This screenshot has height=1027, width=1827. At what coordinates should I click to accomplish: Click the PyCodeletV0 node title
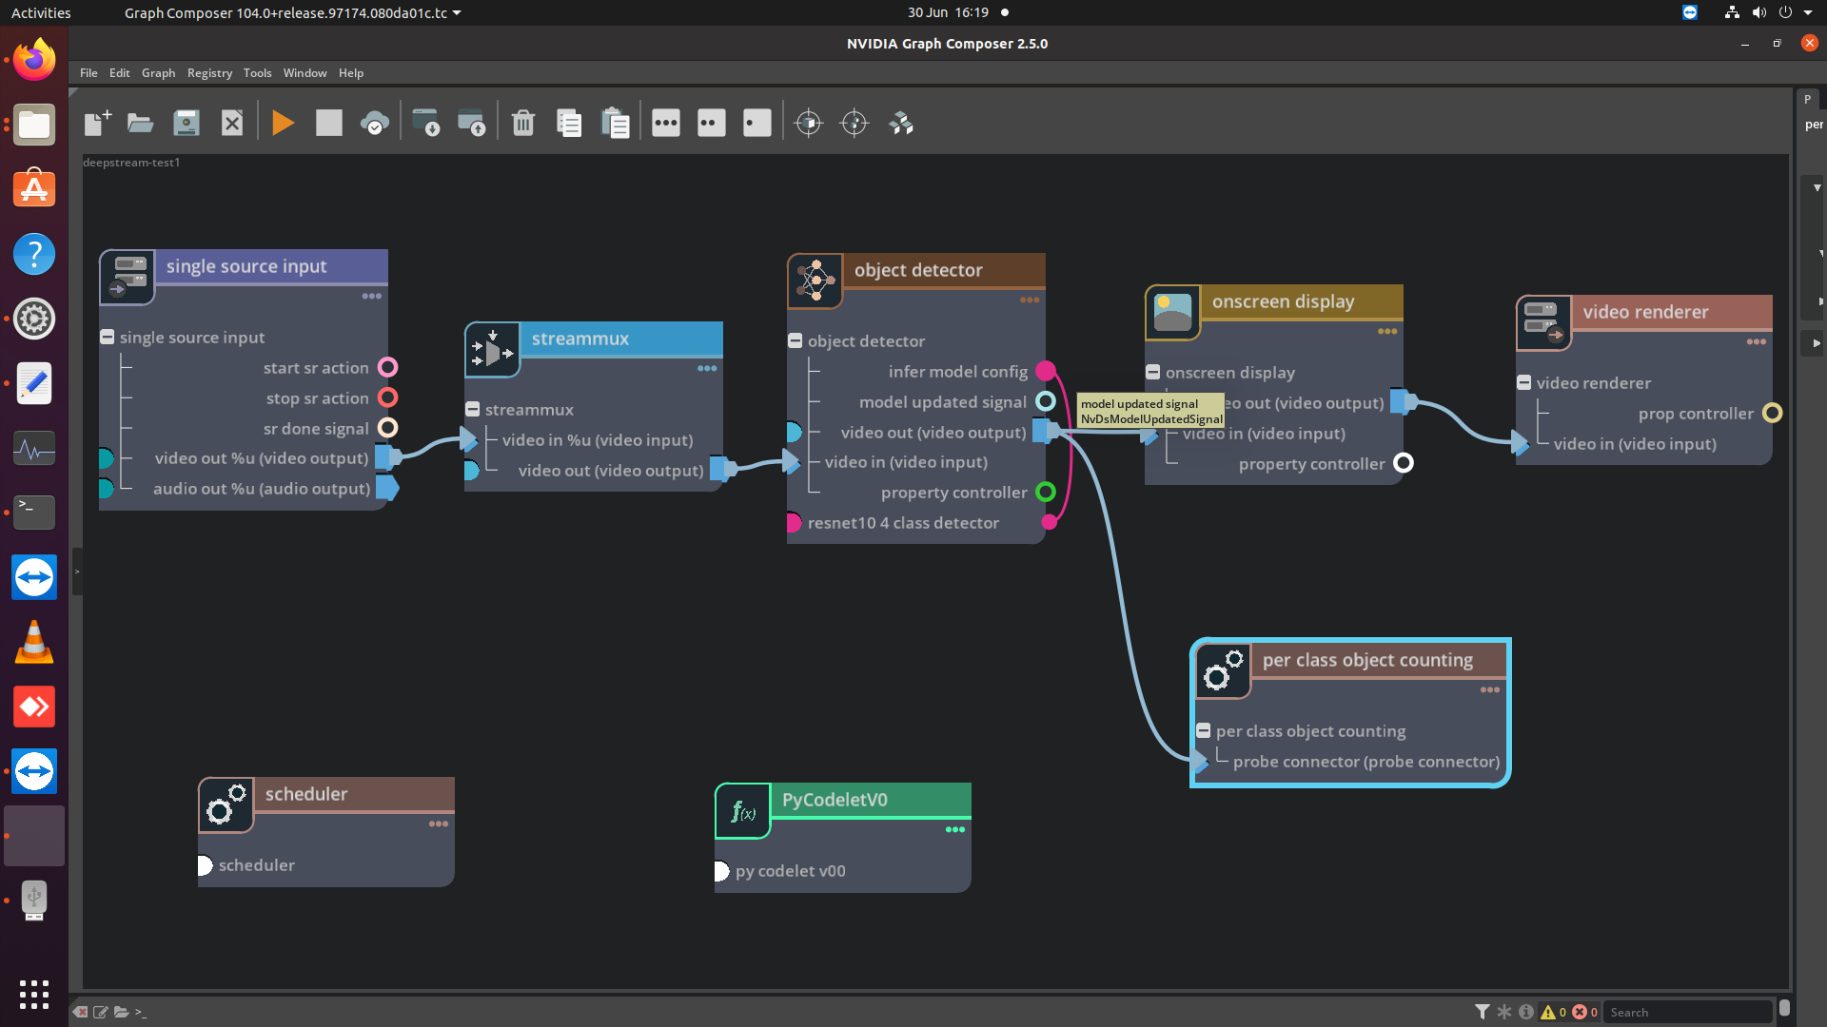(x=835, y=800)
